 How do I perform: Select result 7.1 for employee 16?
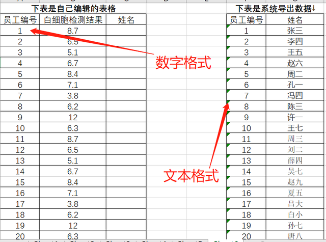point(73,193)
